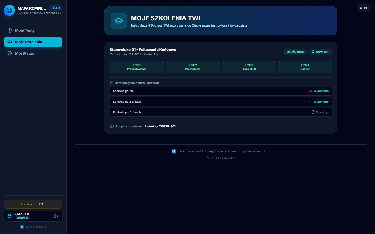Click the phone icon in the footer
The image size is (375, 234).
tap(208, 158)
